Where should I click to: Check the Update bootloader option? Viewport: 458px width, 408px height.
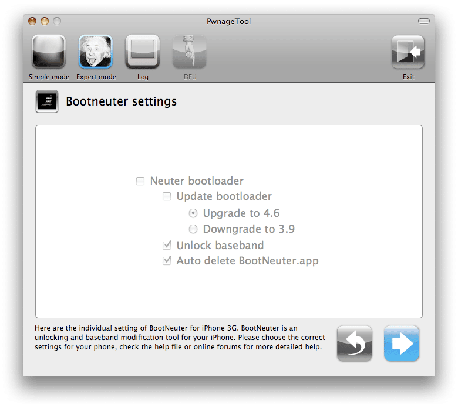pyautogui.click(x=167, y=196)
